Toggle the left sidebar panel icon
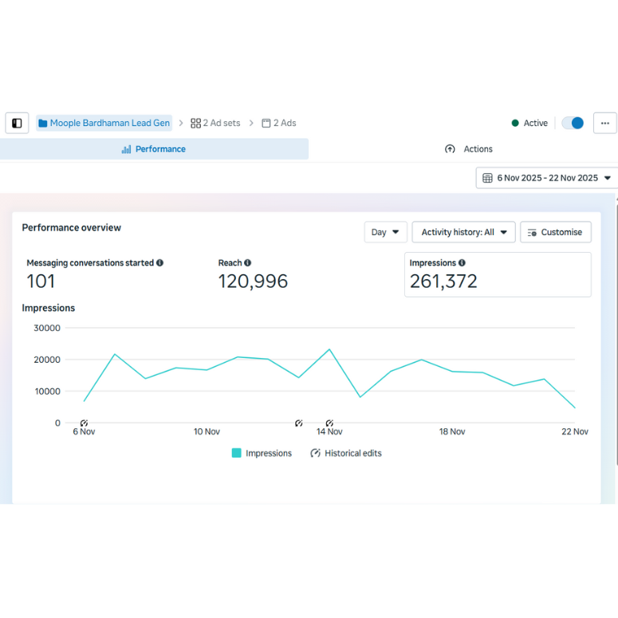Image resolution: width=618 pixels, height=618 pixels. (17, 123)
